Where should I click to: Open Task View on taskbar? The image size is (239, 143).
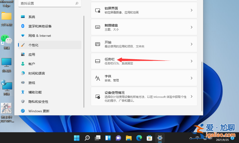(98, 138)
